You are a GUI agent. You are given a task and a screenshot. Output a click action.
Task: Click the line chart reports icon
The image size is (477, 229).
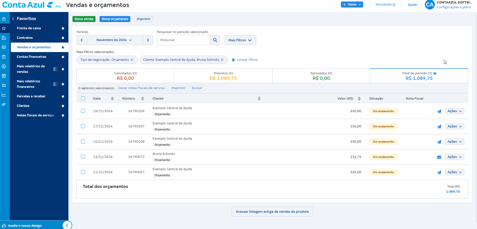(x=4, y=95)
